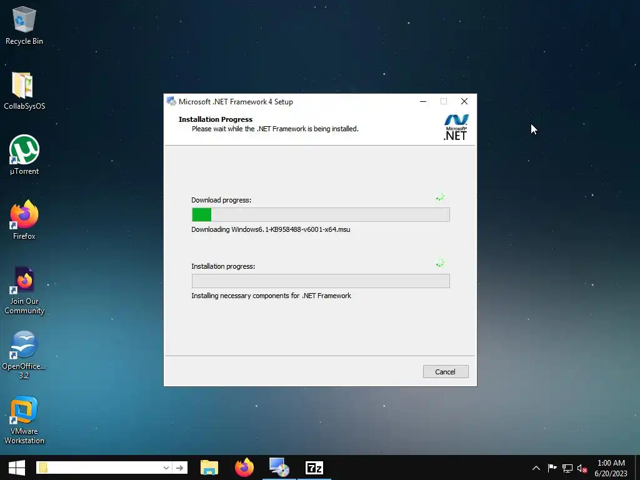The height and width of the screenshot is (480, 640).
Task: Launch the µTorrent desktop shortcut
Action: (24, 155)
